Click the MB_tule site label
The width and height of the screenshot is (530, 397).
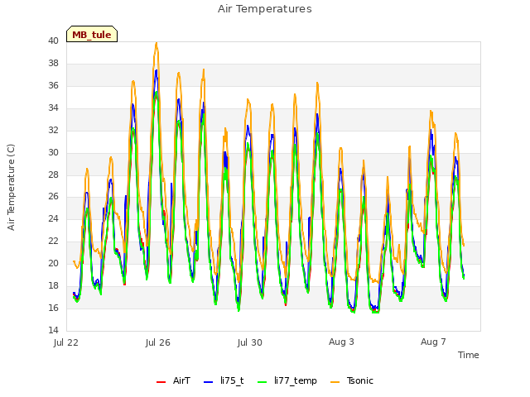(92, 34)
